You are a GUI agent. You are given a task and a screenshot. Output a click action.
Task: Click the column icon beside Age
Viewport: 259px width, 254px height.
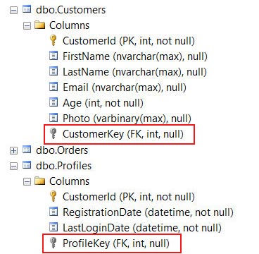53,102
